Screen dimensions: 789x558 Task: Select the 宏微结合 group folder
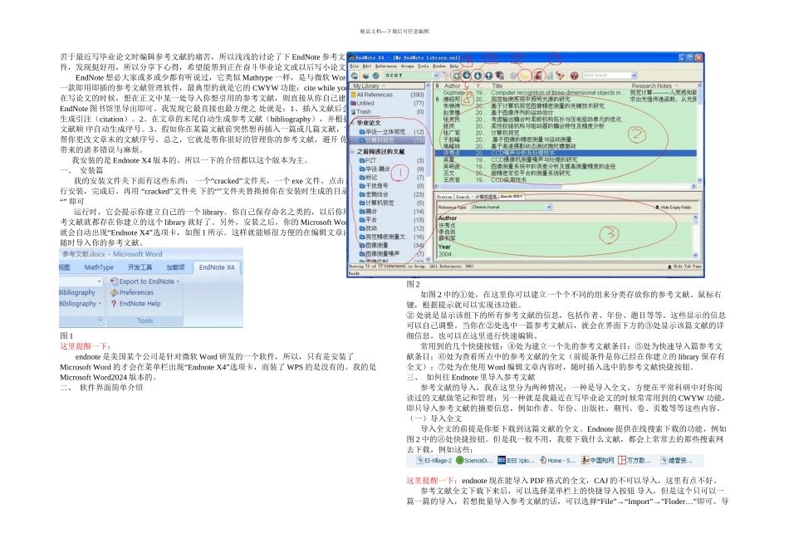tap(391, 194)
